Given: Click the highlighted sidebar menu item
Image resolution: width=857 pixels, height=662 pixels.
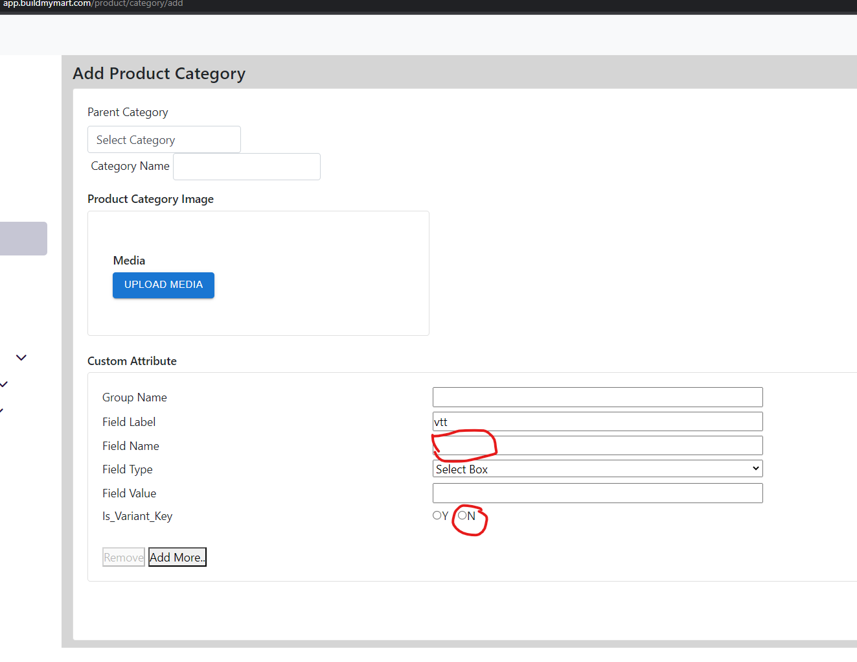Looking at the screenshot, I should pyautogui.click(x=23, y=239).
